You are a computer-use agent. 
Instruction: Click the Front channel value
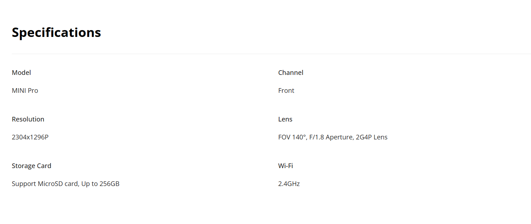[x=286, y=91]
